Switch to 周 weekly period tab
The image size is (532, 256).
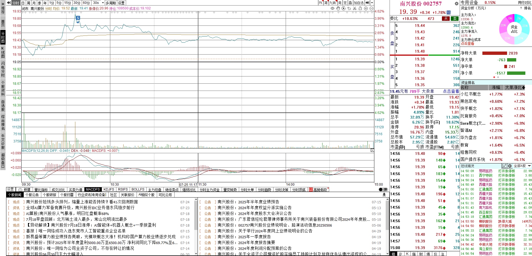28,3
